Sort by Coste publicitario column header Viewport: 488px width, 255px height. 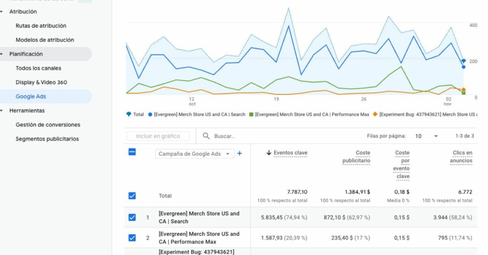point(356,157)
